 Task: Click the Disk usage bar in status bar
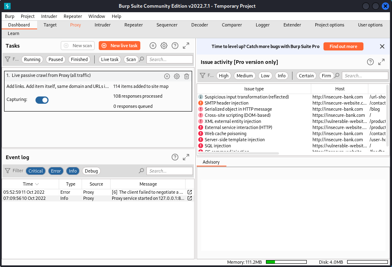(x=368, y=262)
